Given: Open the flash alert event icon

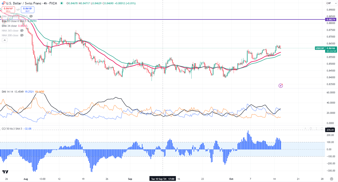Looking at the screenshot, I should point(281,85).
